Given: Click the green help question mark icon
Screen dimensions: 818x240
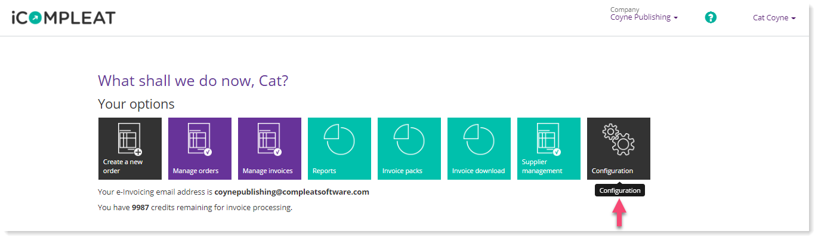Looking at the screenshot, I should click(x=711, y=17).
